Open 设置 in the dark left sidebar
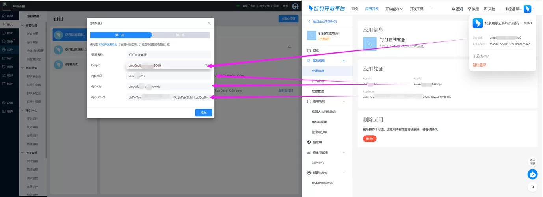543x197 pixels. [8, 103]
